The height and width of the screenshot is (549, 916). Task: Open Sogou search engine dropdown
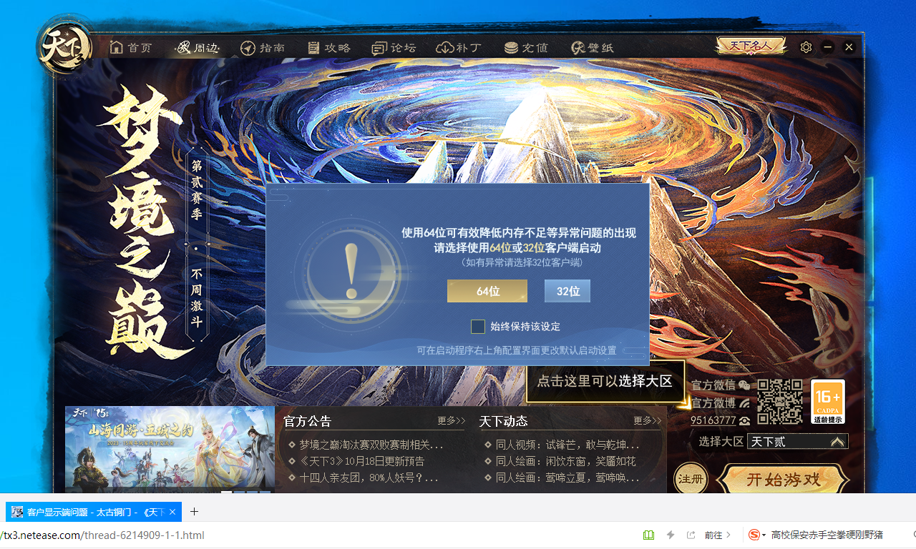(757, 535)
